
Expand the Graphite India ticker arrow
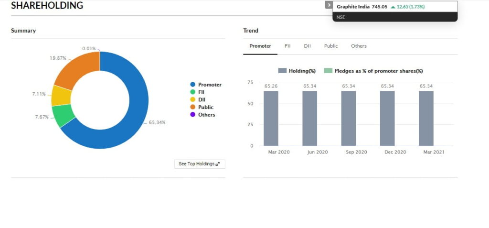[x=329, y=5]
